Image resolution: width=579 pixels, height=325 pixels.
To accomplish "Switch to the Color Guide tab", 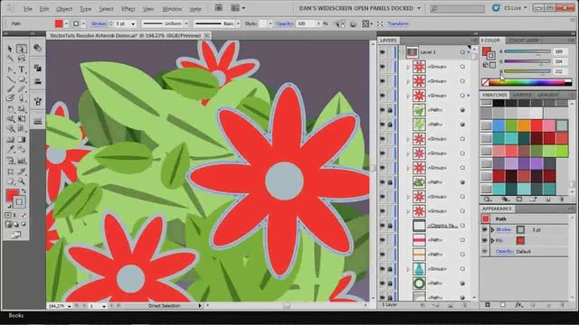I will (x=523, y=40).
